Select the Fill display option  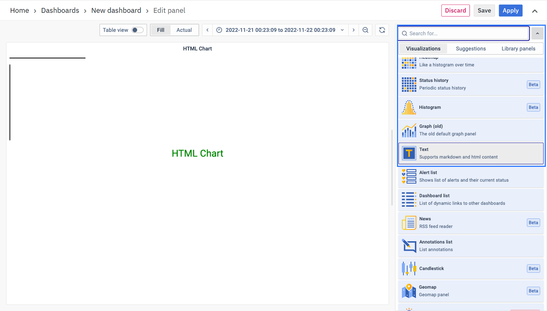pyautogui.click(x=161, y=30)
